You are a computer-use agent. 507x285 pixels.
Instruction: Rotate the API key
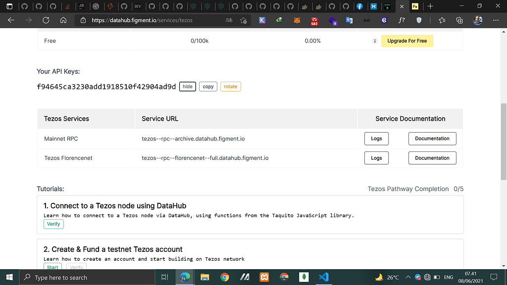click(231, 87)
